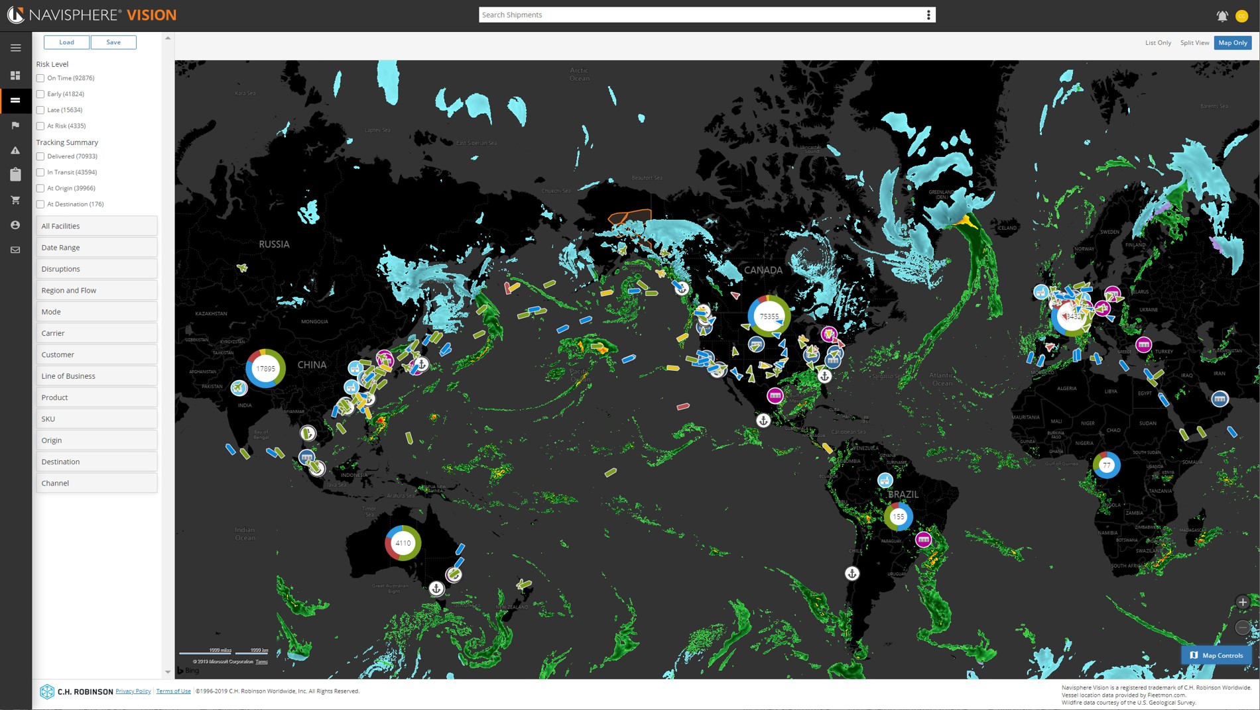
Task: Expand the Disruptions filter section
Action: click(97, 269)
